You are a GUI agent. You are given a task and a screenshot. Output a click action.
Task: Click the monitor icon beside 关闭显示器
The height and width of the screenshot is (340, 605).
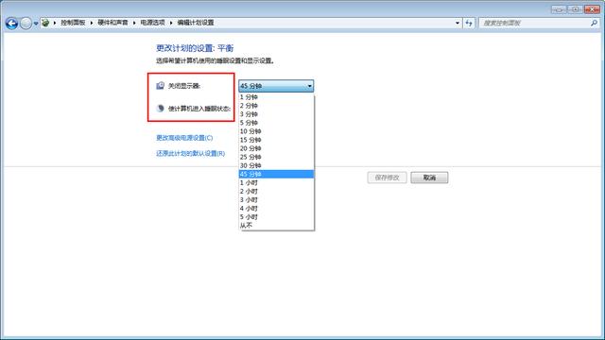160,86
